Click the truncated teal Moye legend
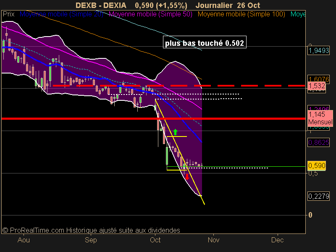Image resolution: width=336 pixels, height=252 pixels. [298, 14]
